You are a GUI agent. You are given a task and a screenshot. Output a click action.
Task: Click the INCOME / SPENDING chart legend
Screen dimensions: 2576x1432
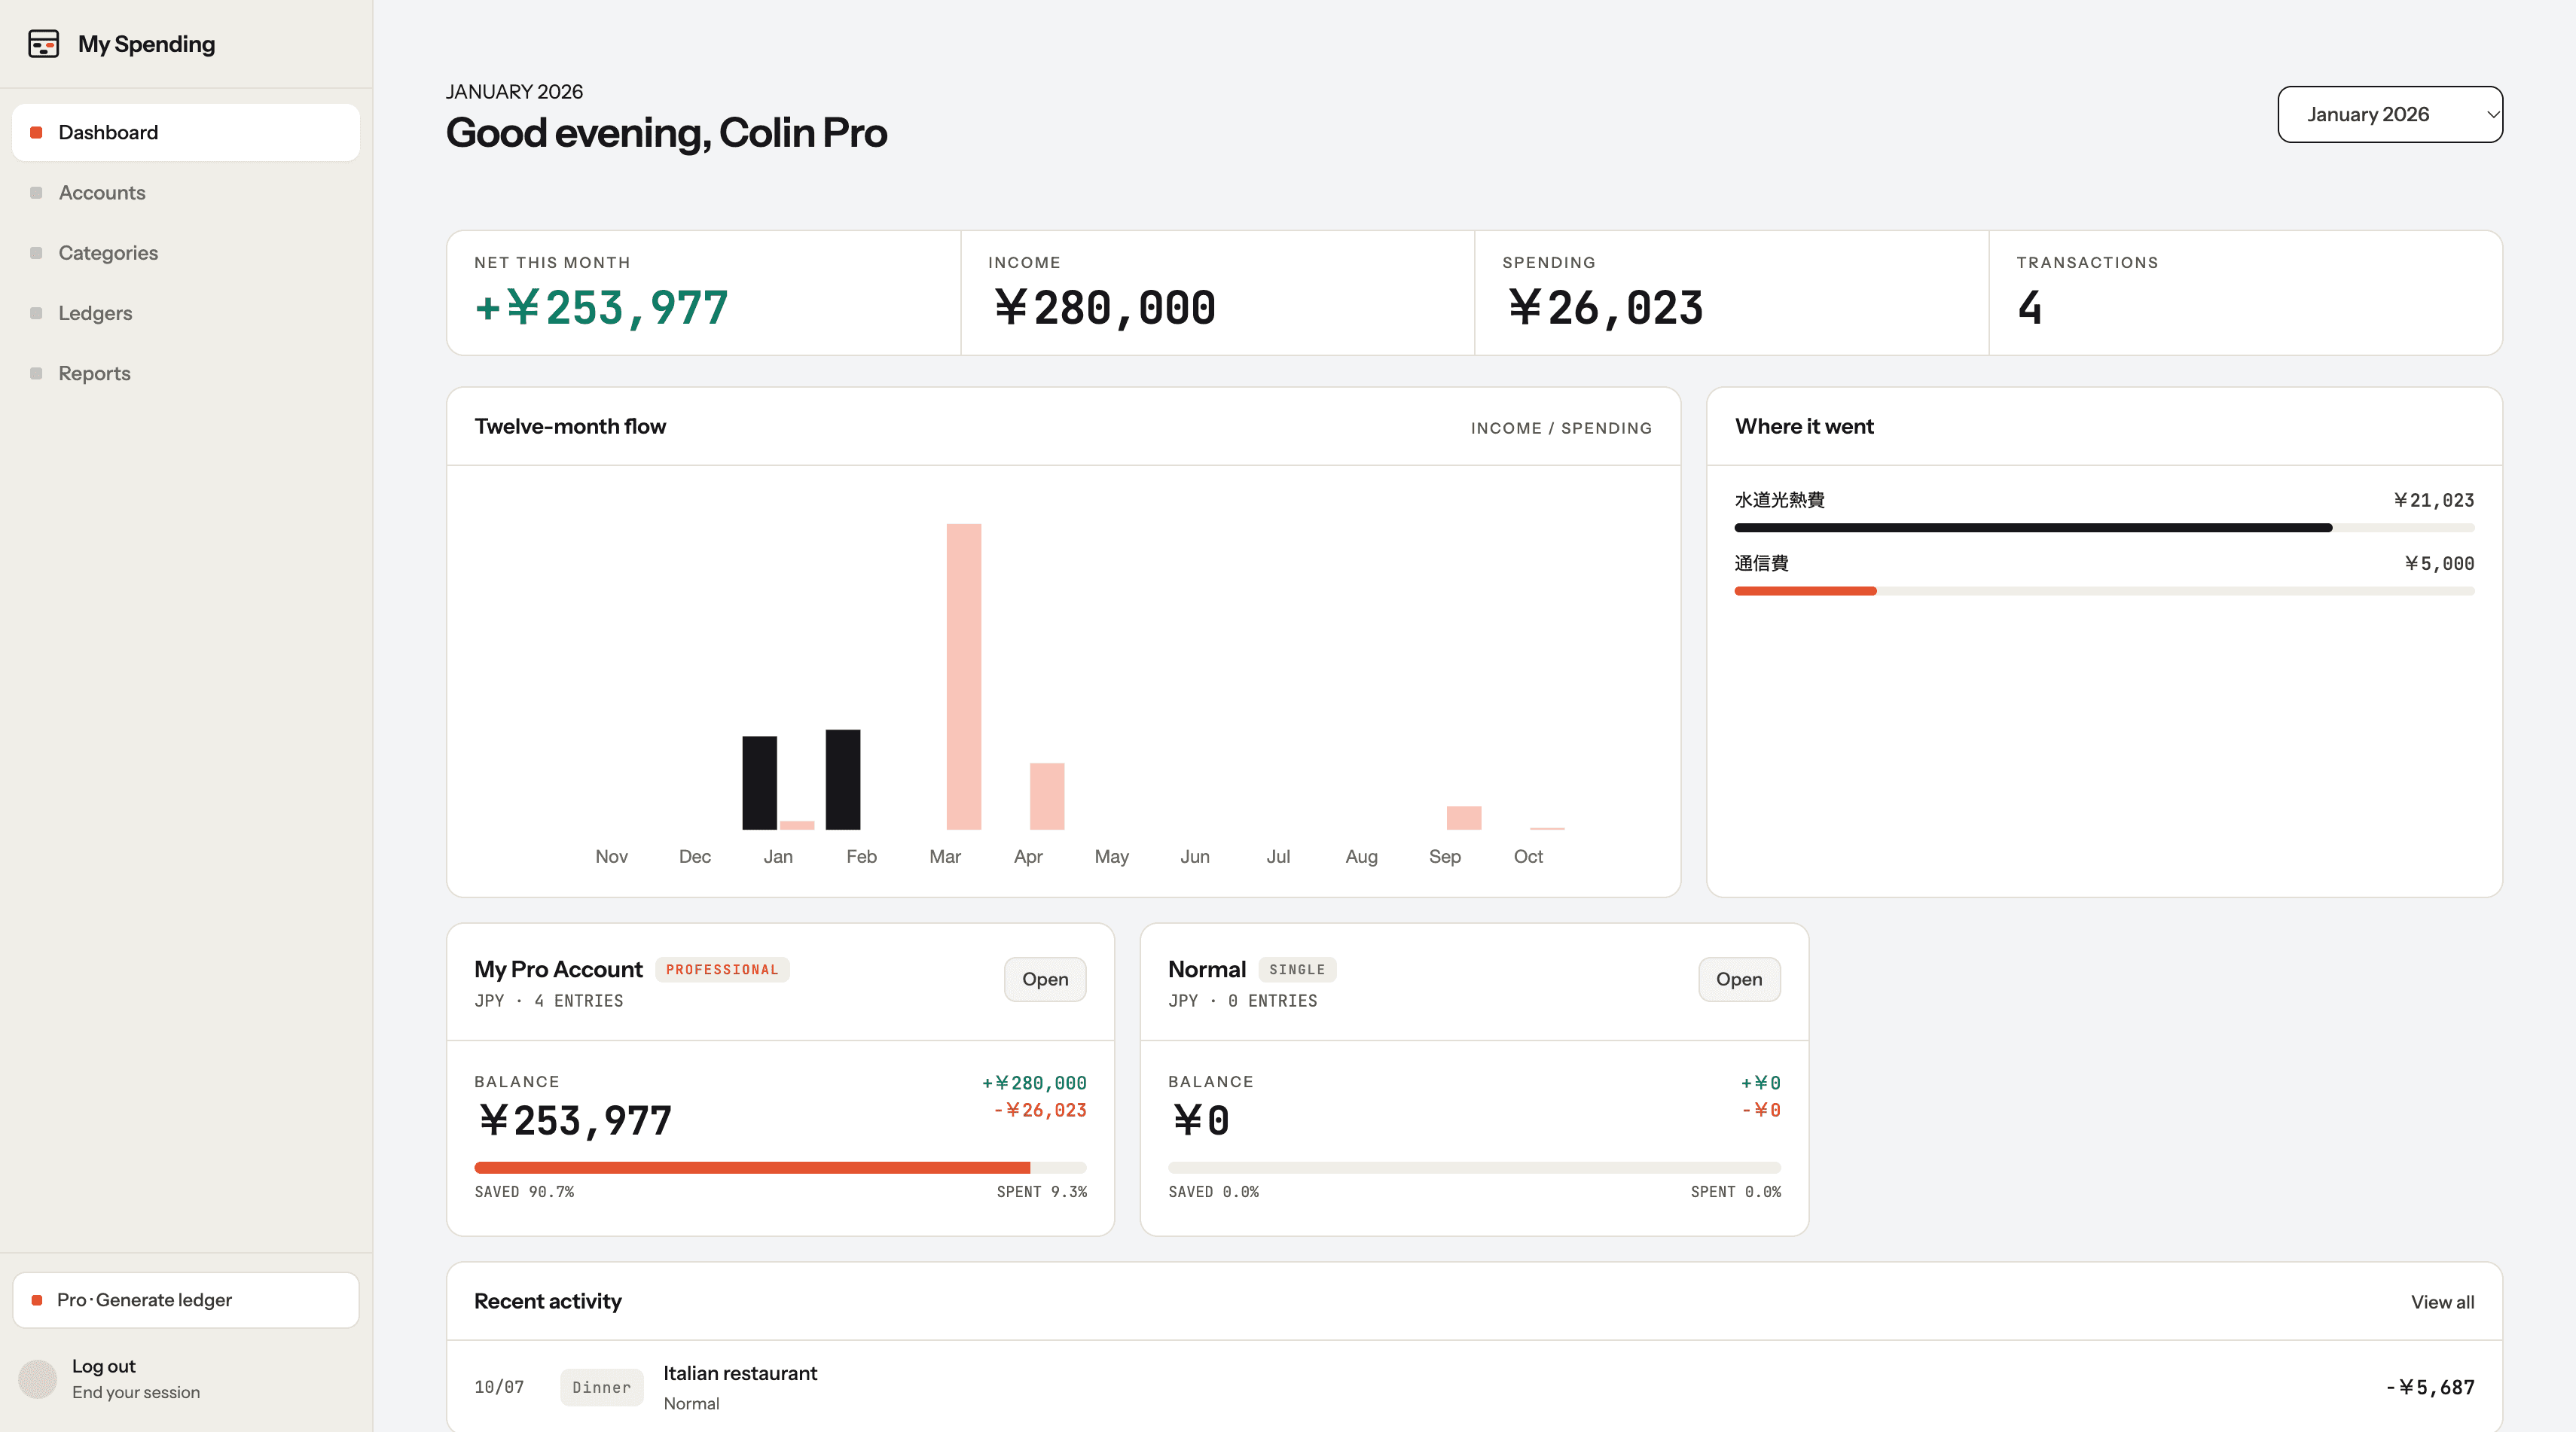coord(1561,428)
